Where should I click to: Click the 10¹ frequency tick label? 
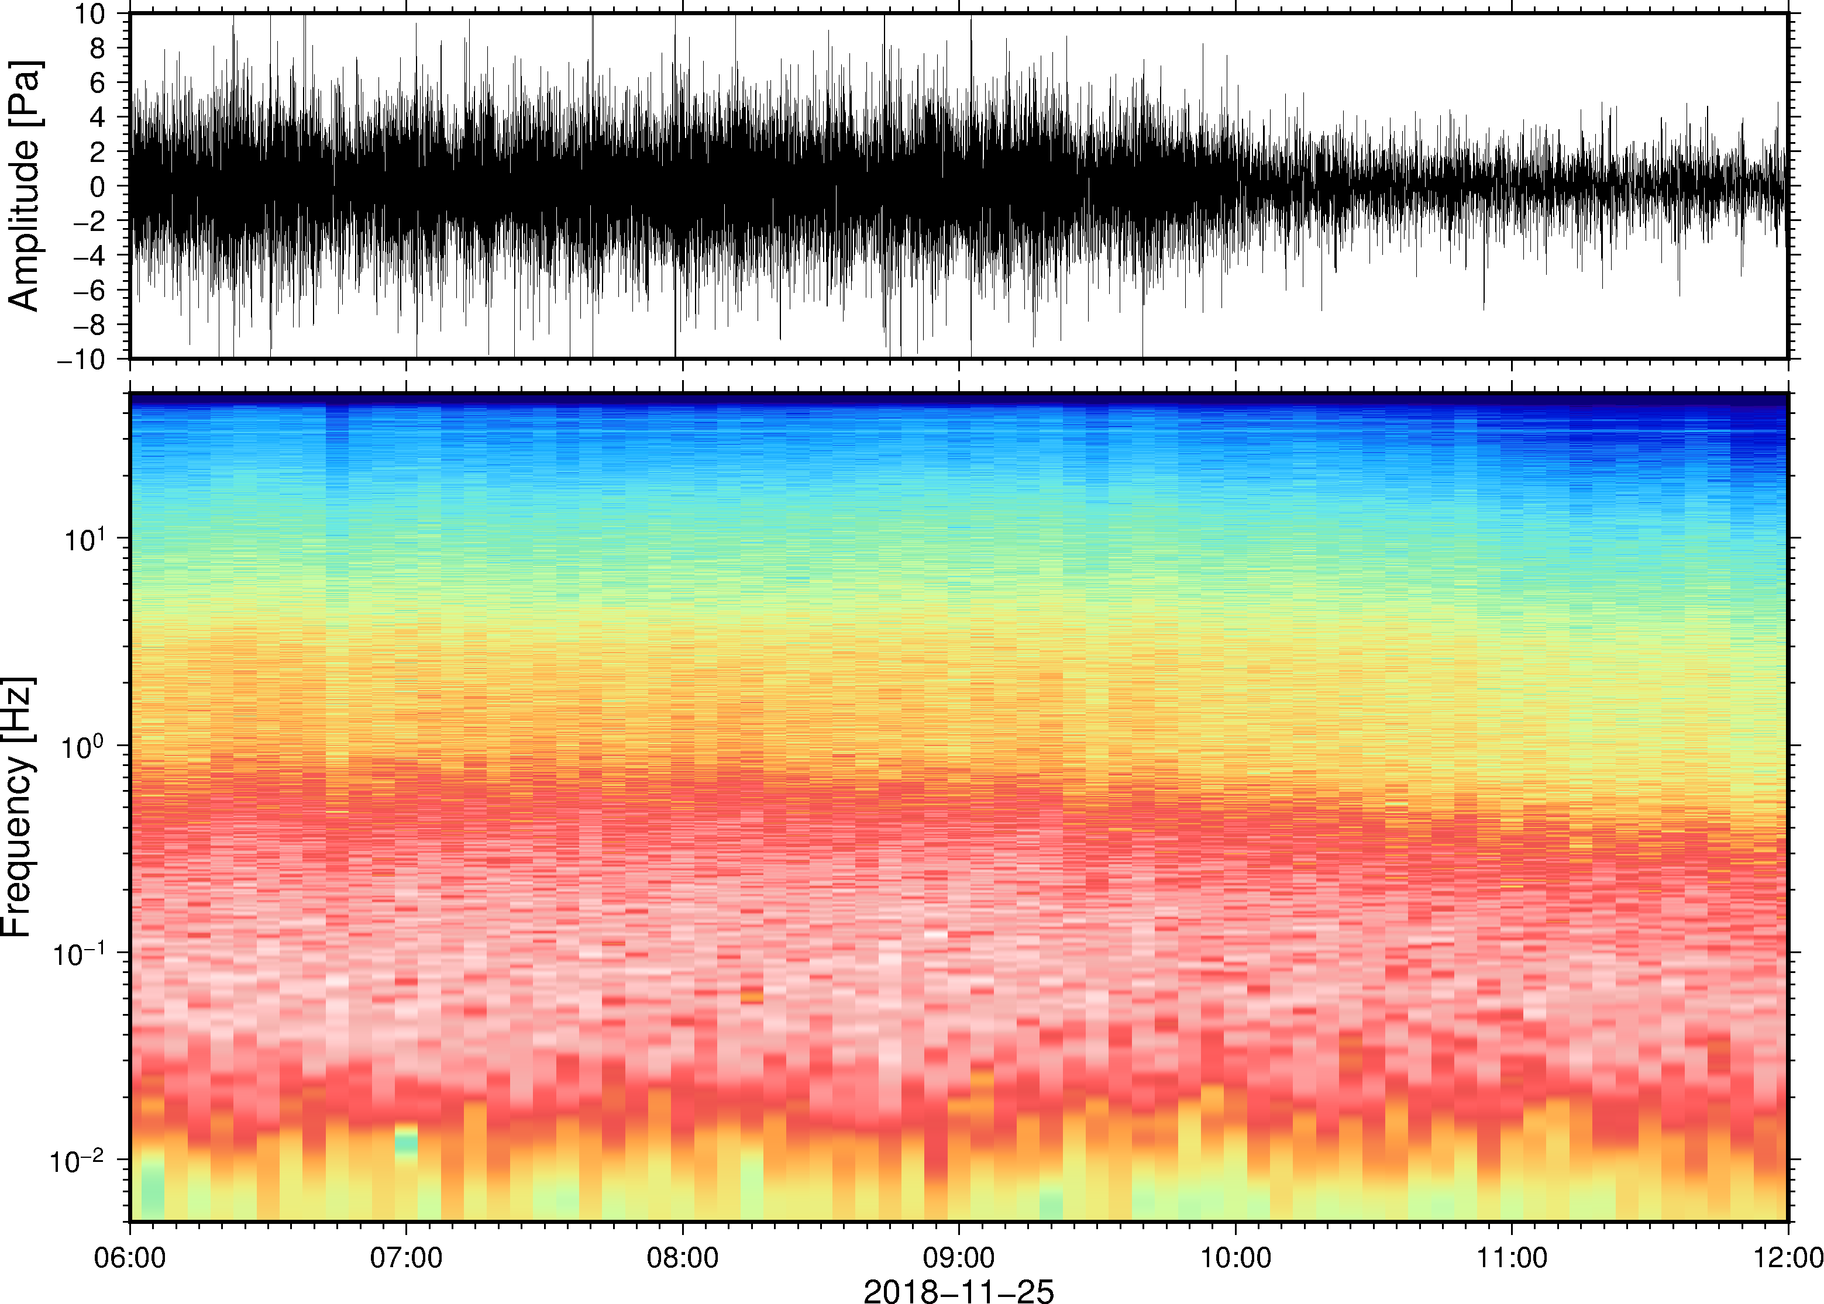click(x=84, y=538)
